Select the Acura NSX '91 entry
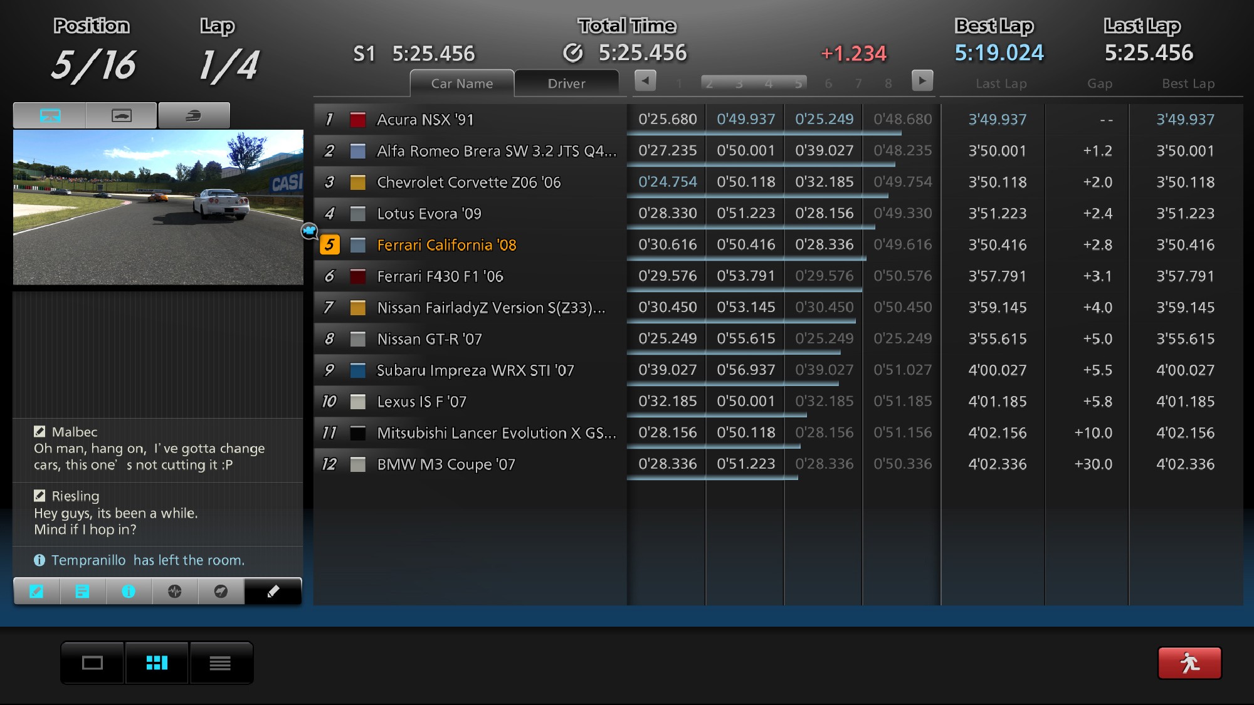Viewport: 1254px width, 705px height. click(x=425, y=120)
